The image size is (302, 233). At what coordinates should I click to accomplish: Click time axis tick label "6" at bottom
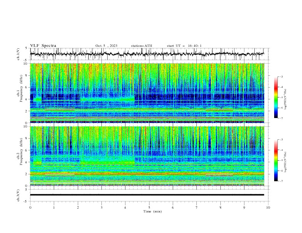pyautogui.click(x=173, y=207)
